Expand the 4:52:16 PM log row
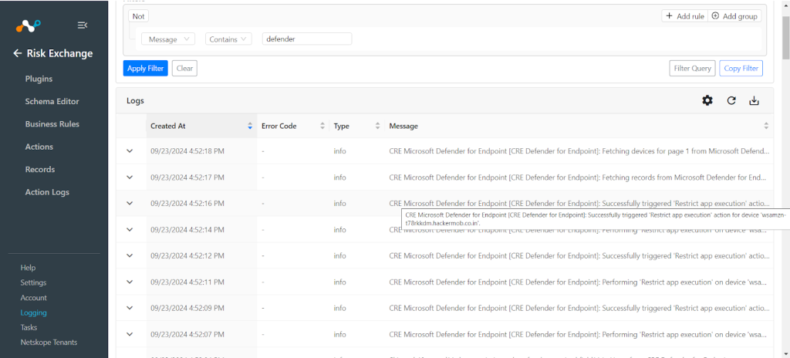The height and width of the screenshot is (358, 790). [130, 203]
